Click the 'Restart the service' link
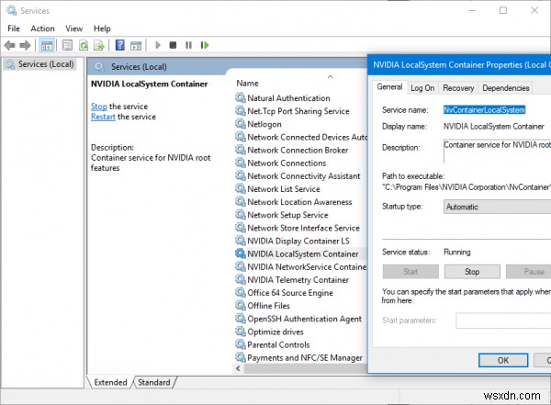Image resolution: width=551 pixels, height=405 pixels. click(103, 117)
